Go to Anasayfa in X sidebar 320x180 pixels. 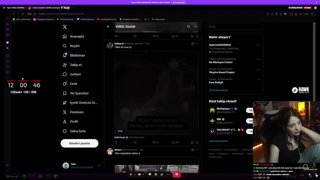[73, 36]
